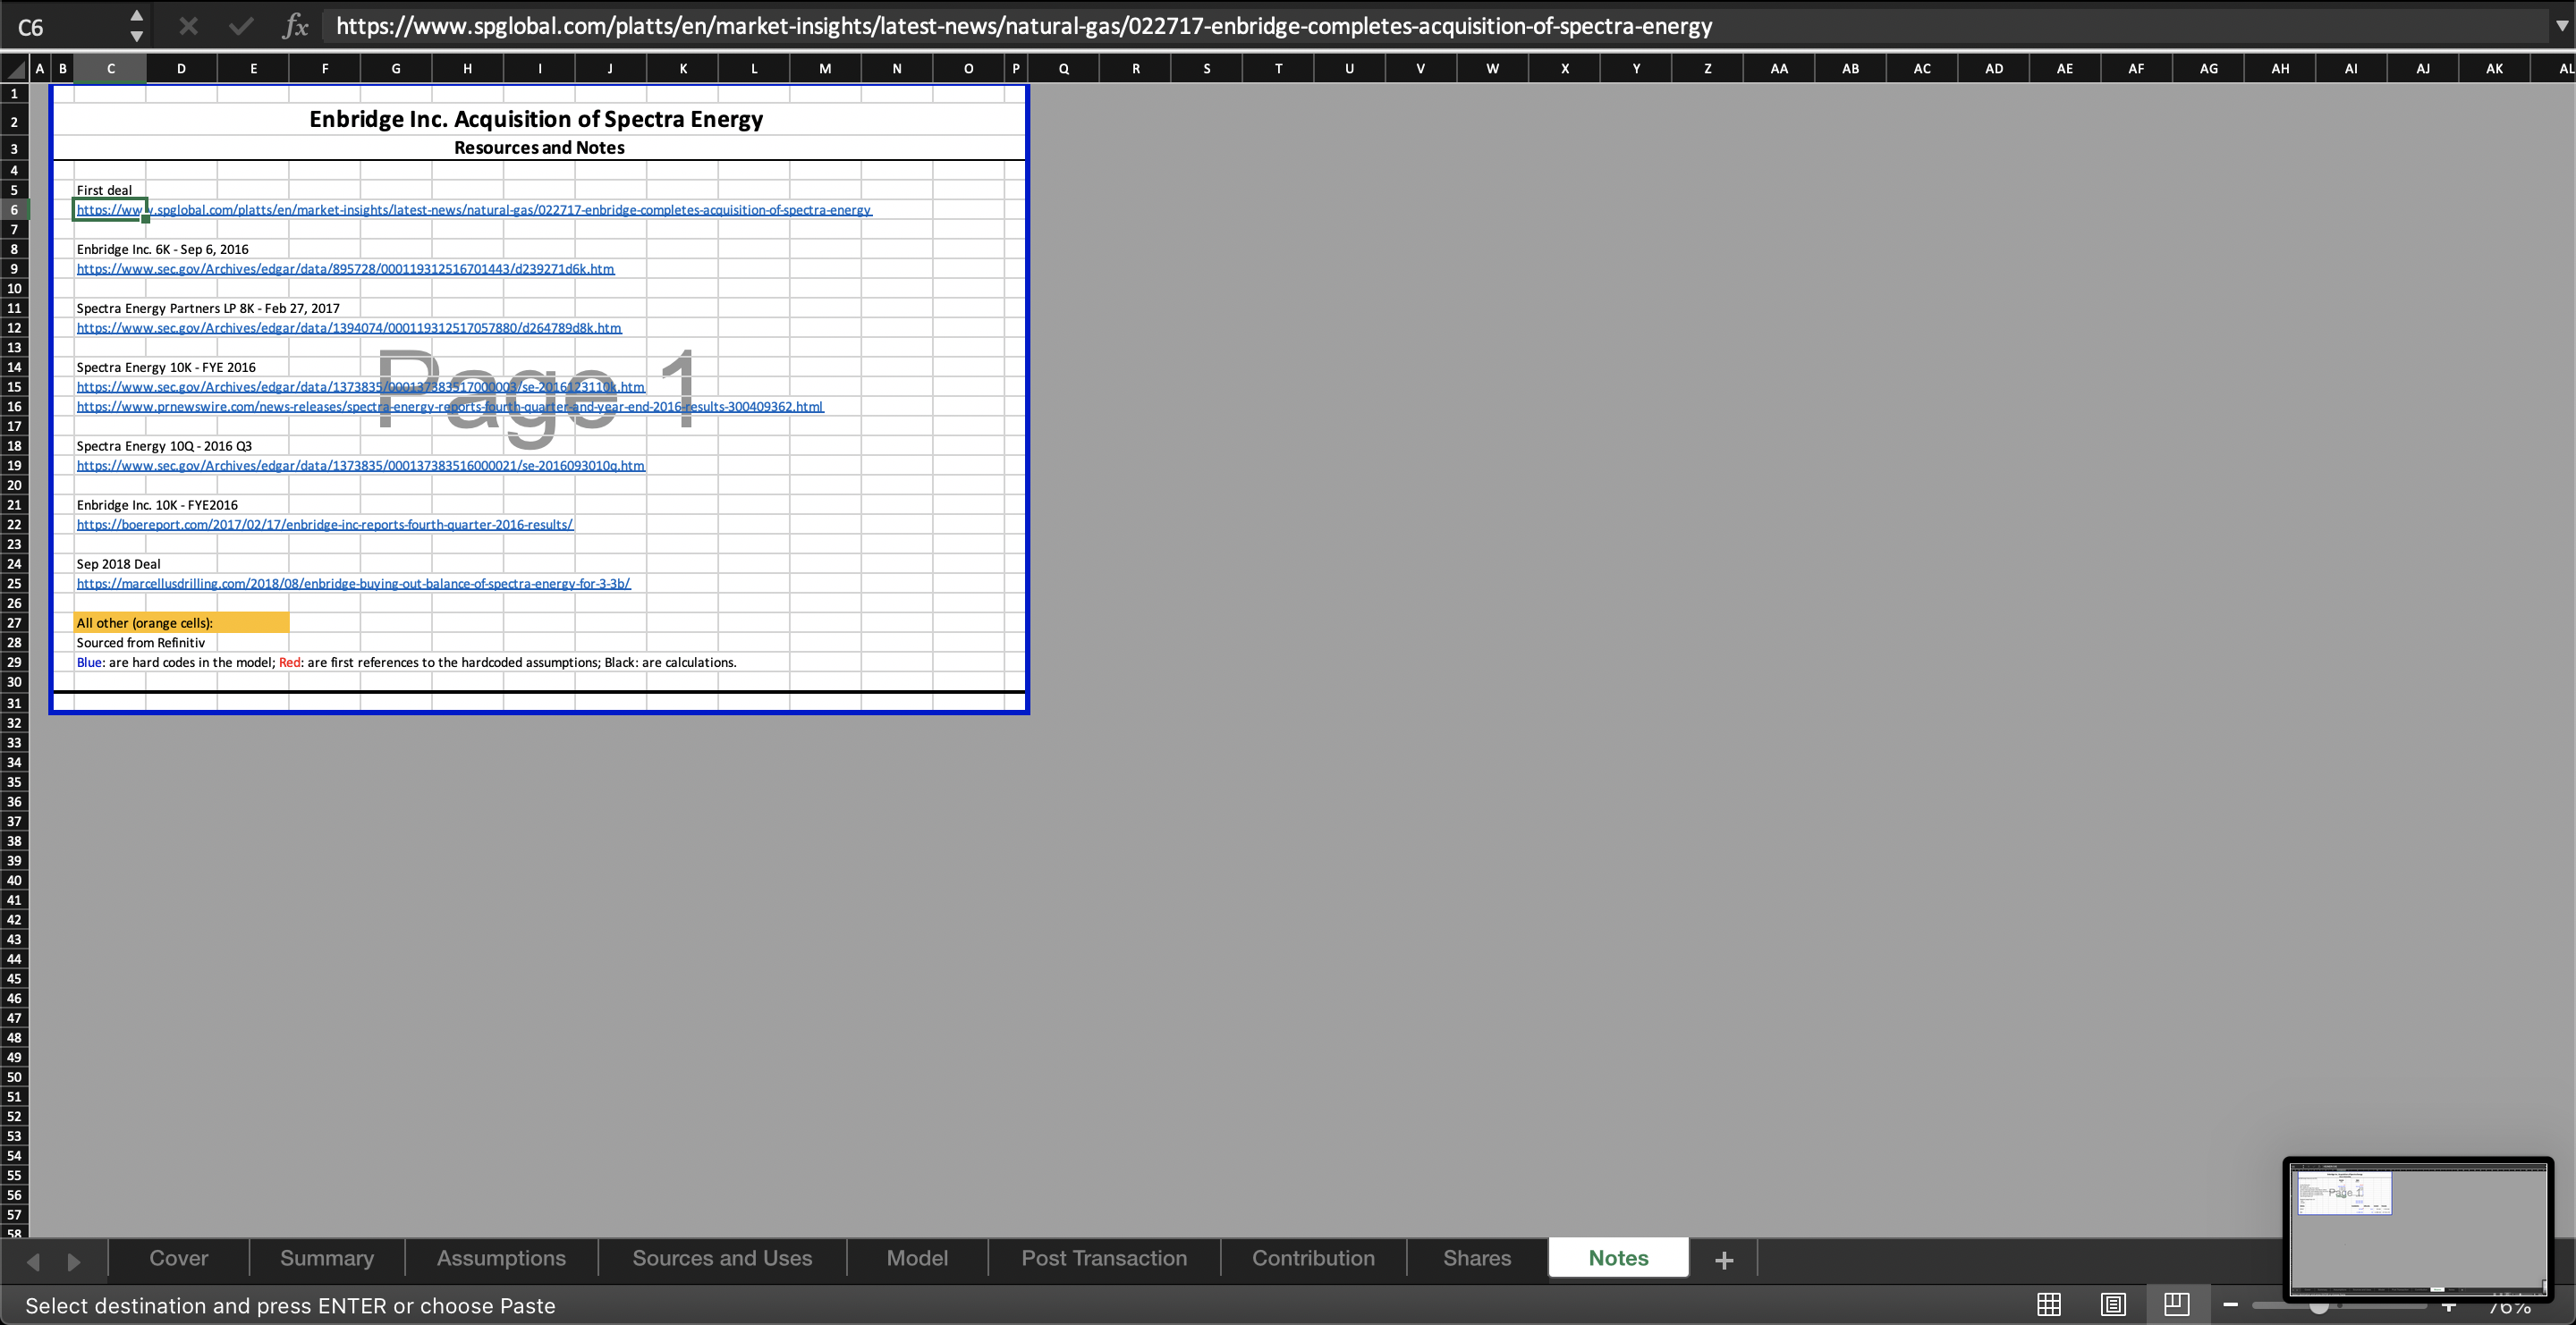
Task: Click the confirm entry checkmark icon
Action: pyautogui.click(x=241, y=26)
